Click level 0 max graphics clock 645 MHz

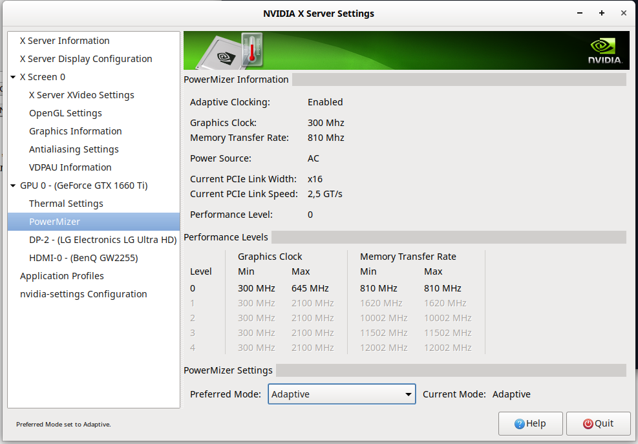(310, 288)
